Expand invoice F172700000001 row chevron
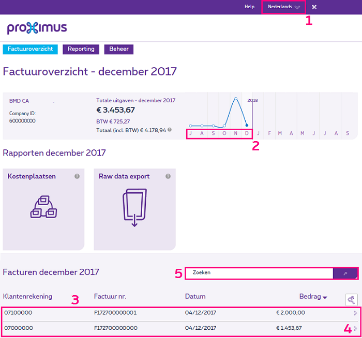The width and height of the screenshot is (362, 338). [355, 313]
